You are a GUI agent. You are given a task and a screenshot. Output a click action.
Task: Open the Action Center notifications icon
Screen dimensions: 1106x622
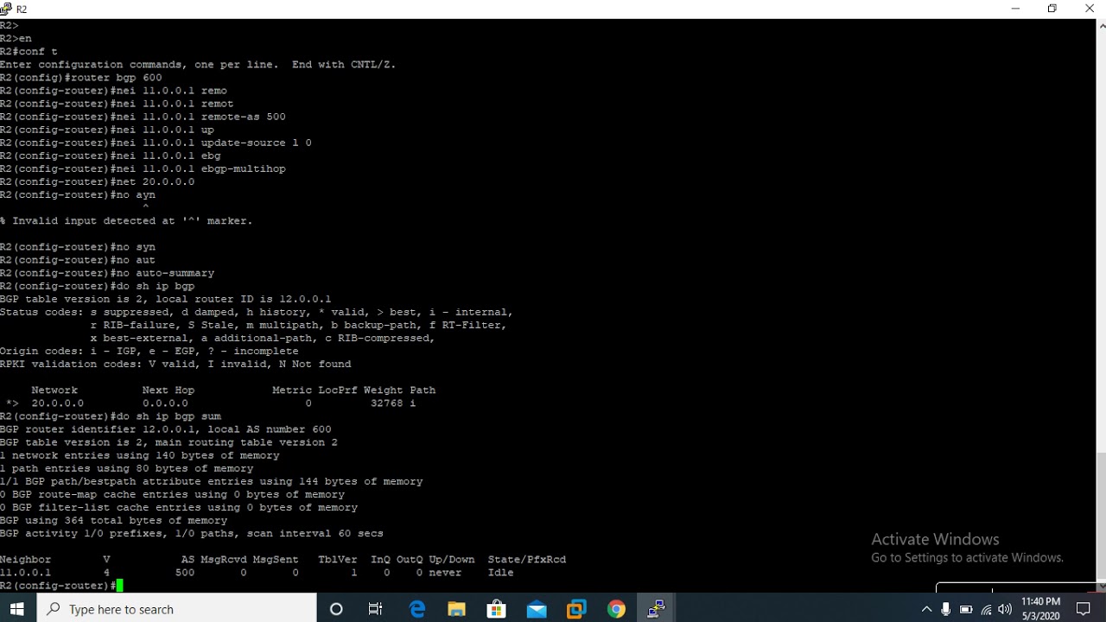coord(1084,609)
